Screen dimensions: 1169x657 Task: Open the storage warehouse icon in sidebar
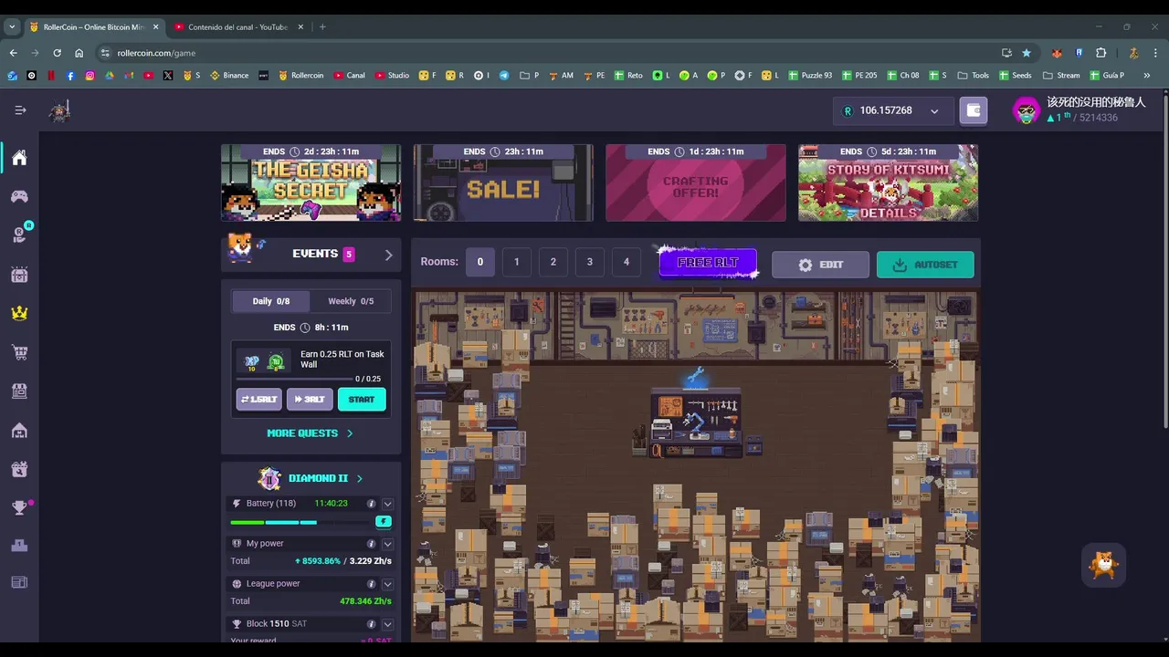[19, 430]
